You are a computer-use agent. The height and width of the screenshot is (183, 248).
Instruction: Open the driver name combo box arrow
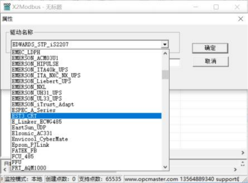point(165,44)
